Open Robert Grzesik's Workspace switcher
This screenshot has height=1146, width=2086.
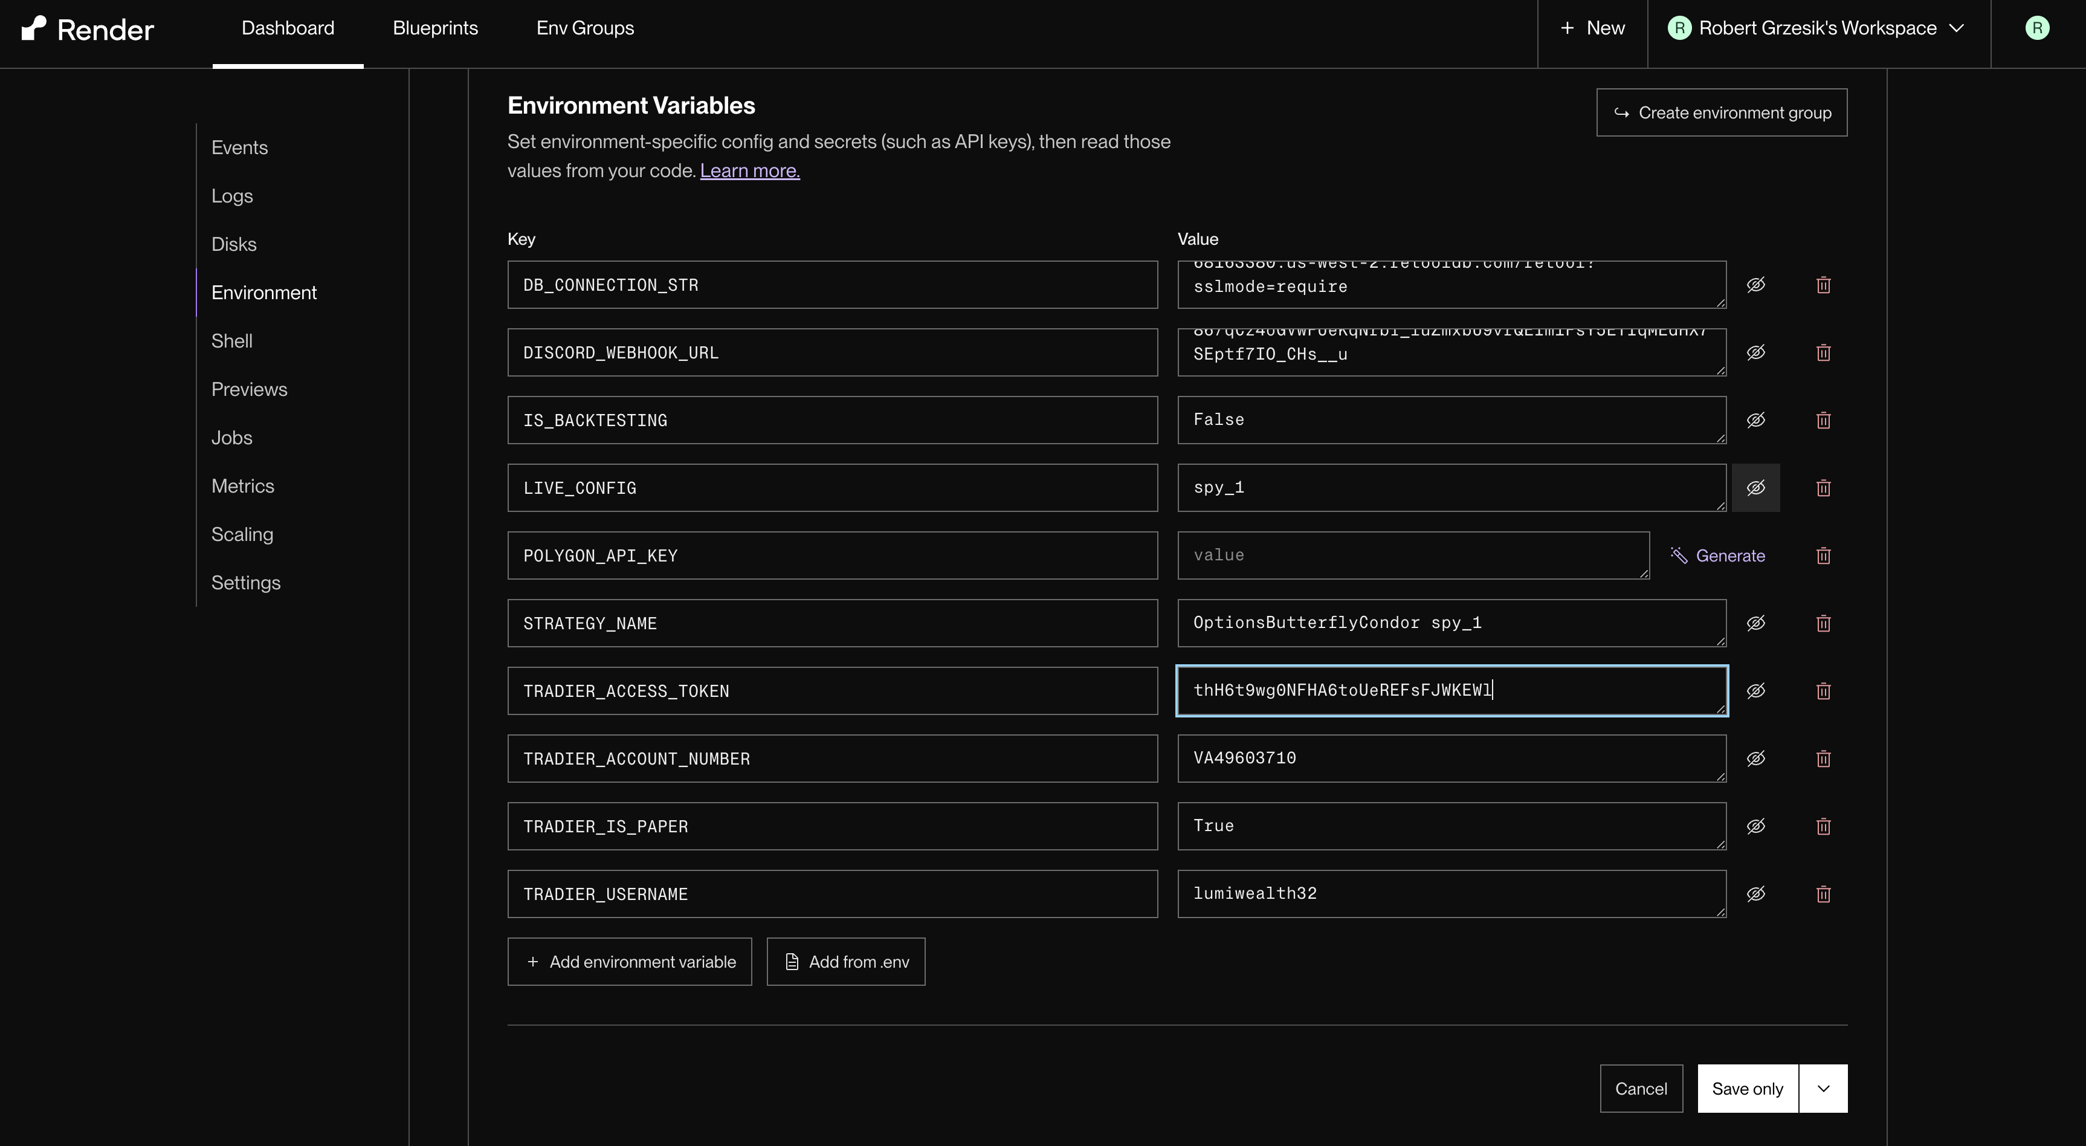(x=1817, y=28)
